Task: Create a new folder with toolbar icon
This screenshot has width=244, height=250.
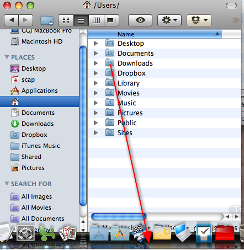Action: [x=47, y=20]
